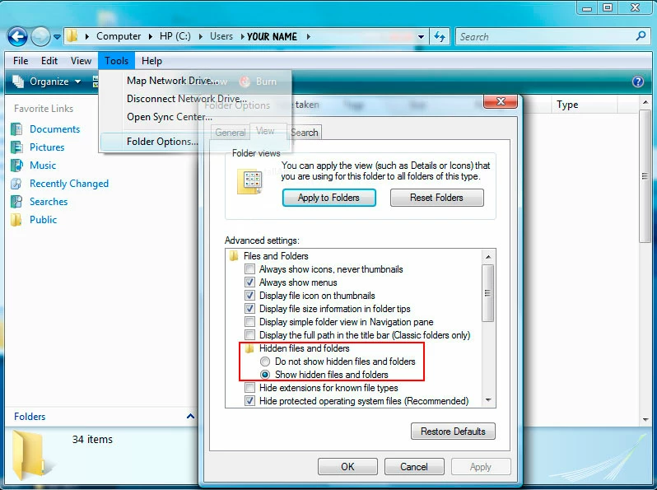Open the File menu
This screenshot has width=657, height=490.
21,61
